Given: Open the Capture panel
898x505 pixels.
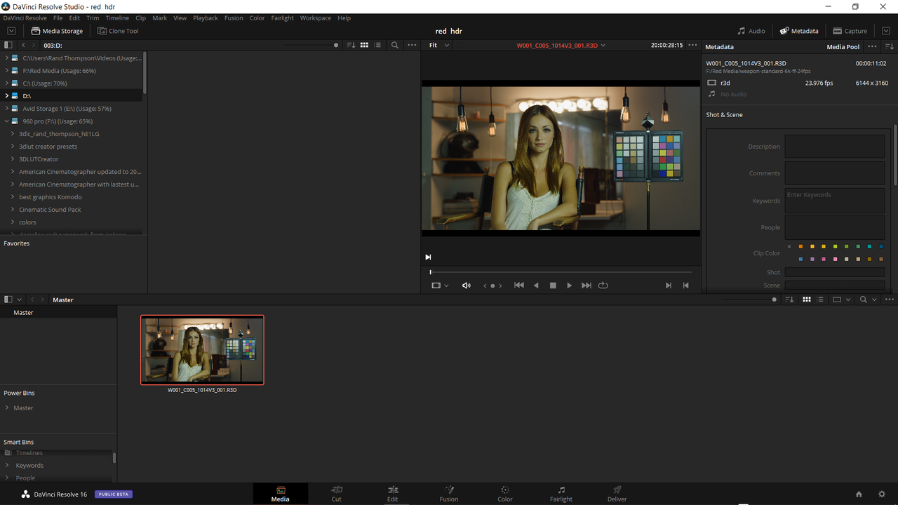Looking at the screenshot, I should point(850,31).
